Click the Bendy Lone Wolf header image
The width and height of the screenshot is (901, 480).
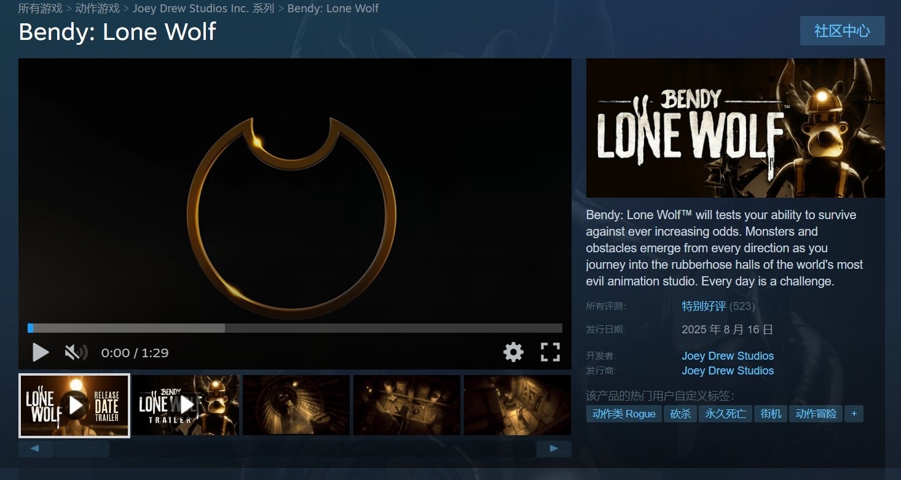click(736, 128)
